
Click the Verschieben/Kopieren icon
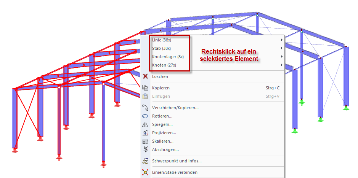pyautogui.click(x=145, y=108)
